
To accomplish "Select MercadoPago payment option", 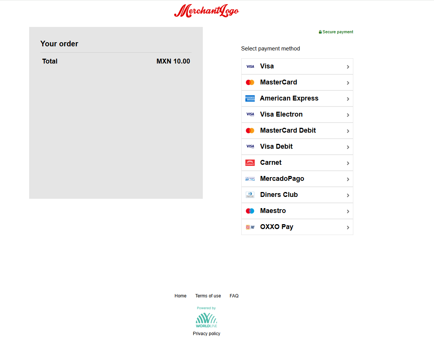I will (x=297, y=179).
